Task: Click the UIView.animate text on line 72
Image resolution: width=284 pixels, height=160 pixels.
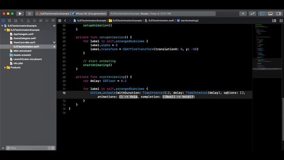Action: [x=103, y=93]
